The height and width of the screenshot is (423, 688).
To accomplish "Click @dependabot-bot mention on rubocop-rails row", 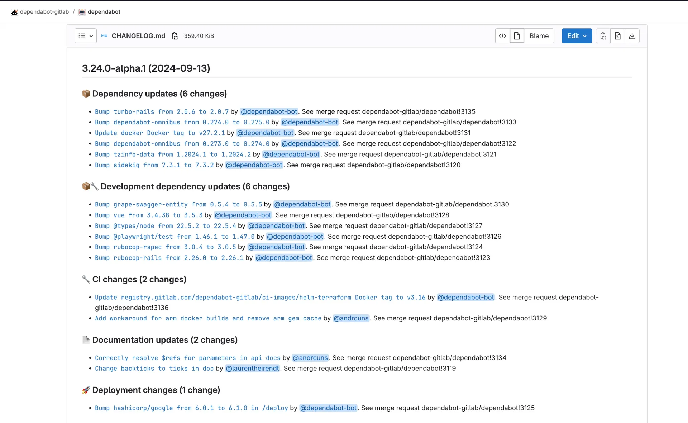I will [284, 258].
